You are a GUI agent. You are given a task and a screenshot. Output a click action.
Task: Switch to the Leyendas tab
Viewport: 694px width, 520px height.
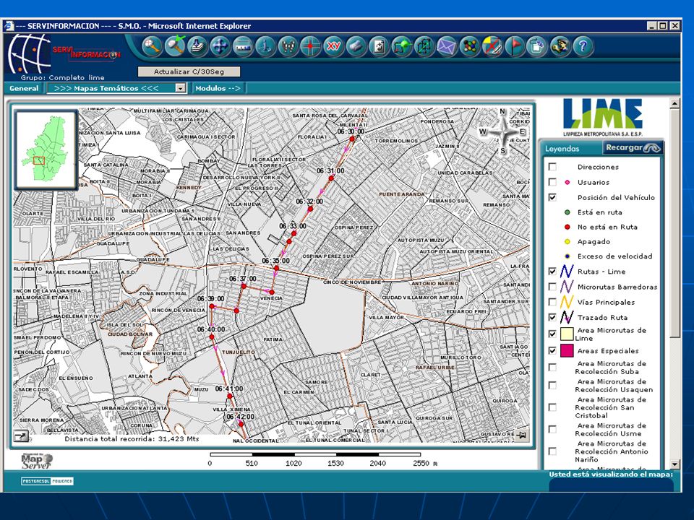click(562, 149)
